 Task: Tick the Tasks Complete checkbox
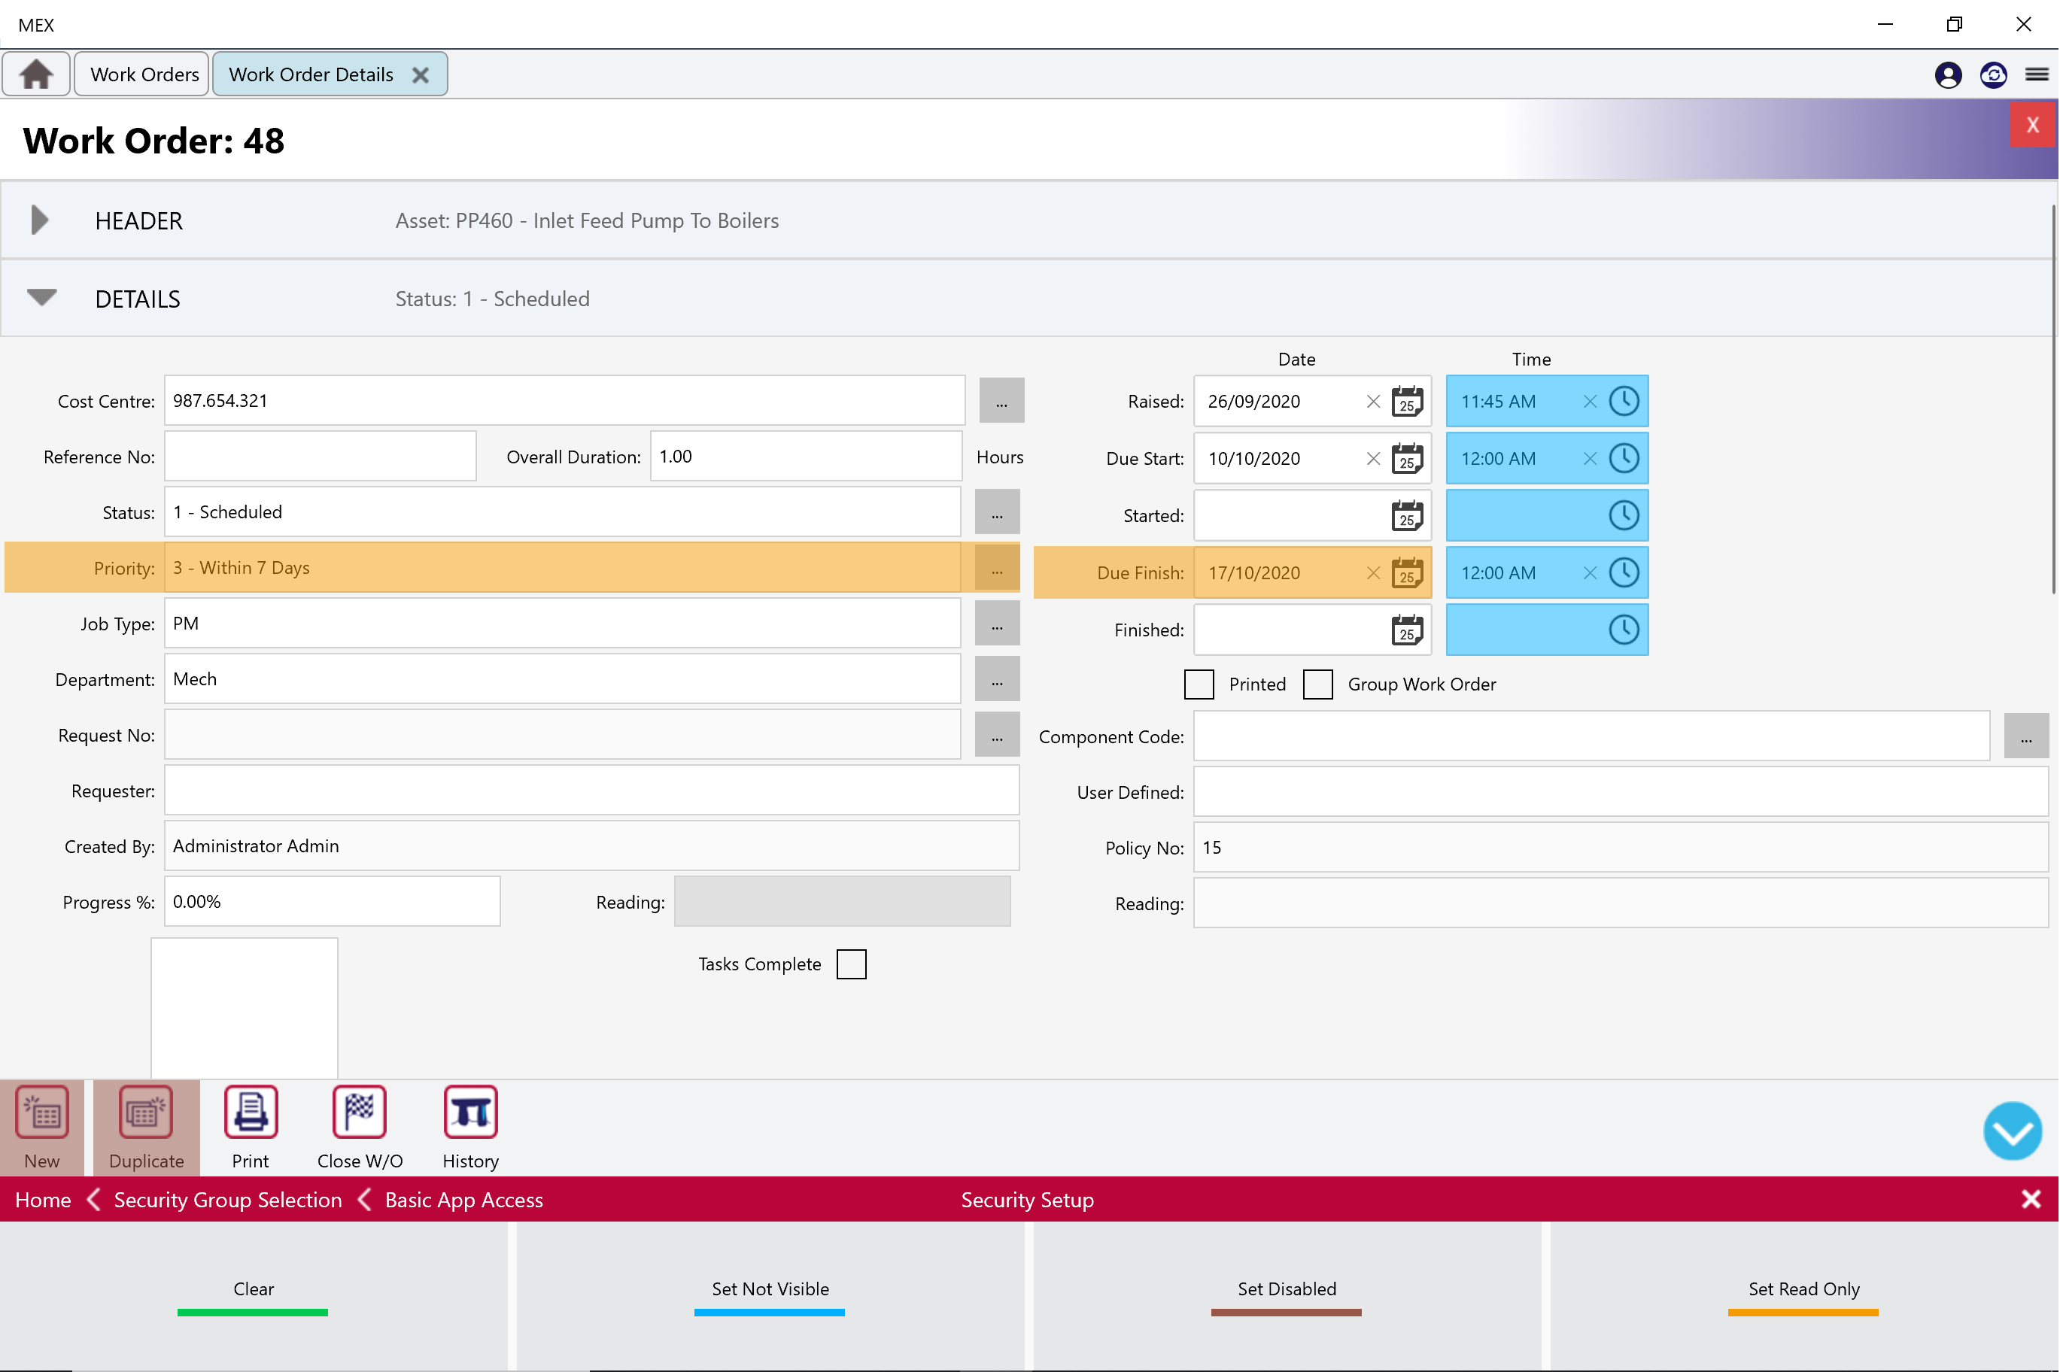852,965
